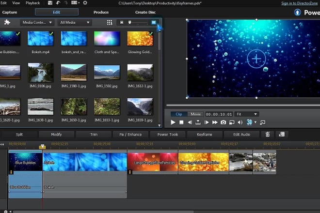This screenshot has width=320, height=213.
Task: Select the Glowing Gold thumbnail in library
Action: pyautogui.click(x=140, y=39)
